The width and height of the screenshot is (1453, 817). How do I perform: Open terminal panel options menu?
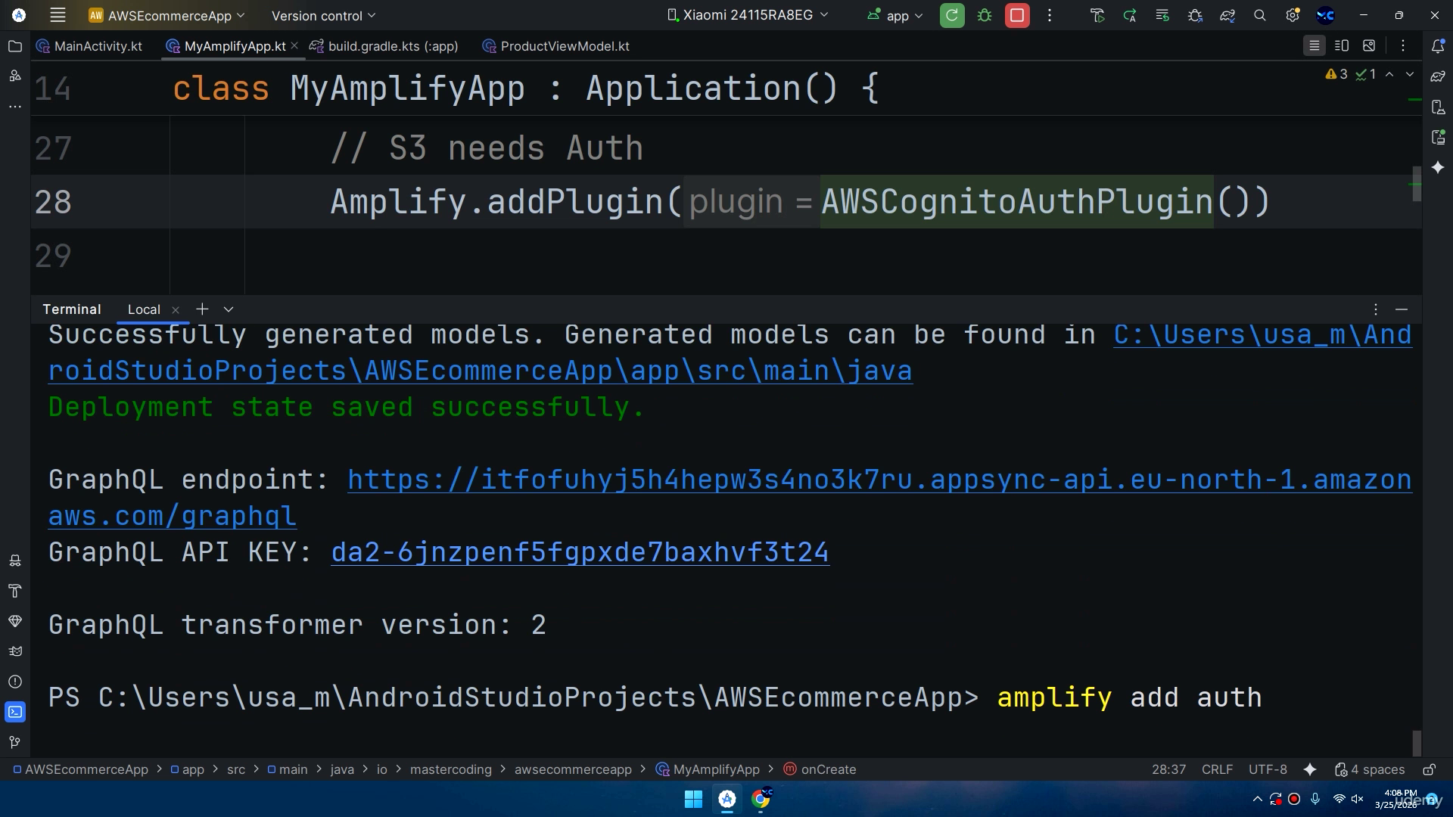[x=1376, y=309]
